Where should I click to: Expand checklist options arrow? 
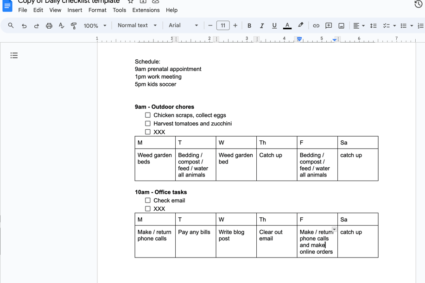pyautogui.click(x=394, y=26)
